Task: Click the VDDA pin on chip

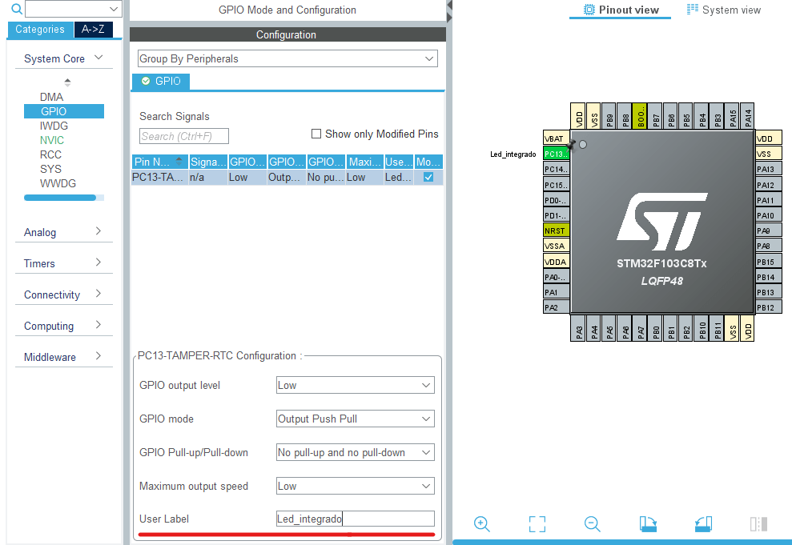Action: pyautogui.click(x=556, y=262)
